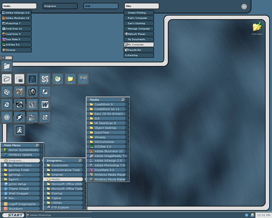The image size is (272, 218).
Task: Expand the Object Desktop submenu
Action: (x=108, y=128)
